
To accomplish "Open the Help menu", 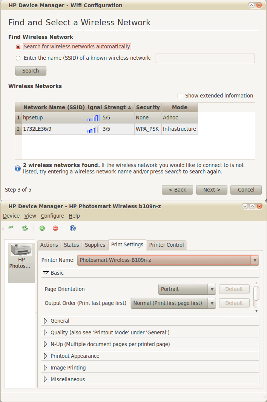I will tap(74, 216).
